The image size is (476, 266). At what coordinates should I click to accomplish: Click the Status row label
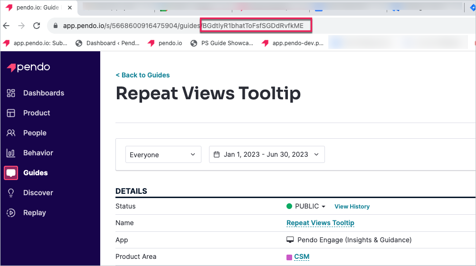[x=125, y=206]
